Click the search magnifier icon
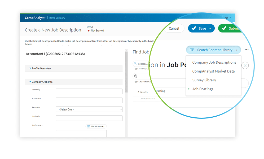The image size is (264, 159). coord(135,64)
